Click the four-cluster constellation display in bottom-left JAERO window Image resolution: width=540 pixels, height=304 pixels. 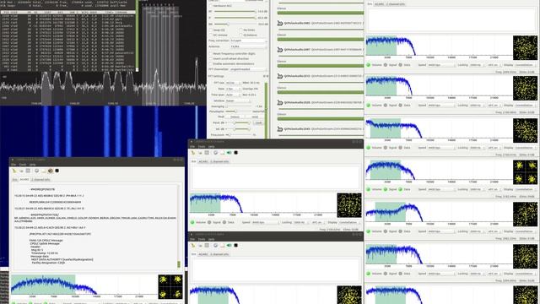[170, 287]
